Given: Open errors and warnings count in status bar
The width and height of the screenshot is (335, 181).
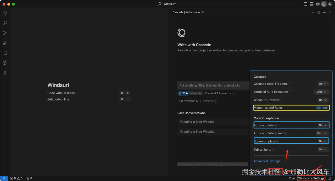Looking at the screenshot, I should (x=16, y=178).
